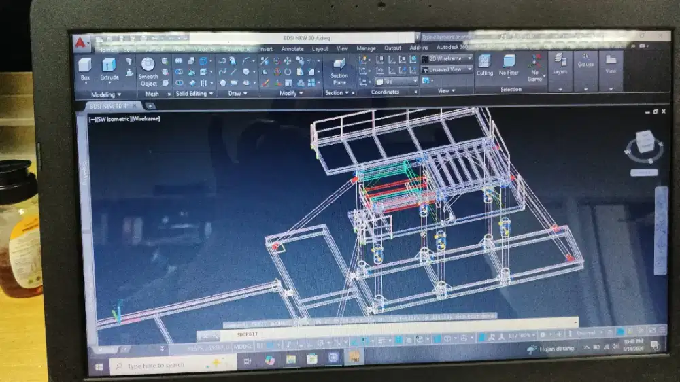The width and height of the screenshot is (680, 382).
Task: Click the AutoCAD application menu logo
Action: (81, 43)
